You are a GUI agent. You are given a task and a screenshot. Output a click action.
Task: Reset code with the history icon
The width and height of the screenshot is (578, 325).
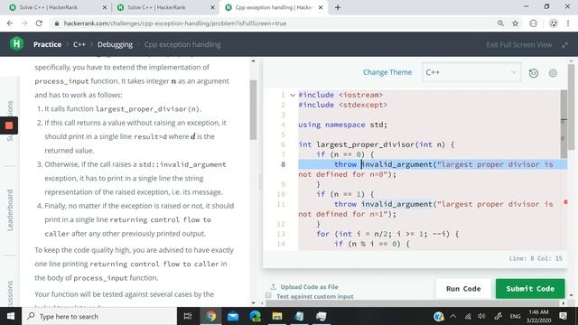[x=534, y=73]
